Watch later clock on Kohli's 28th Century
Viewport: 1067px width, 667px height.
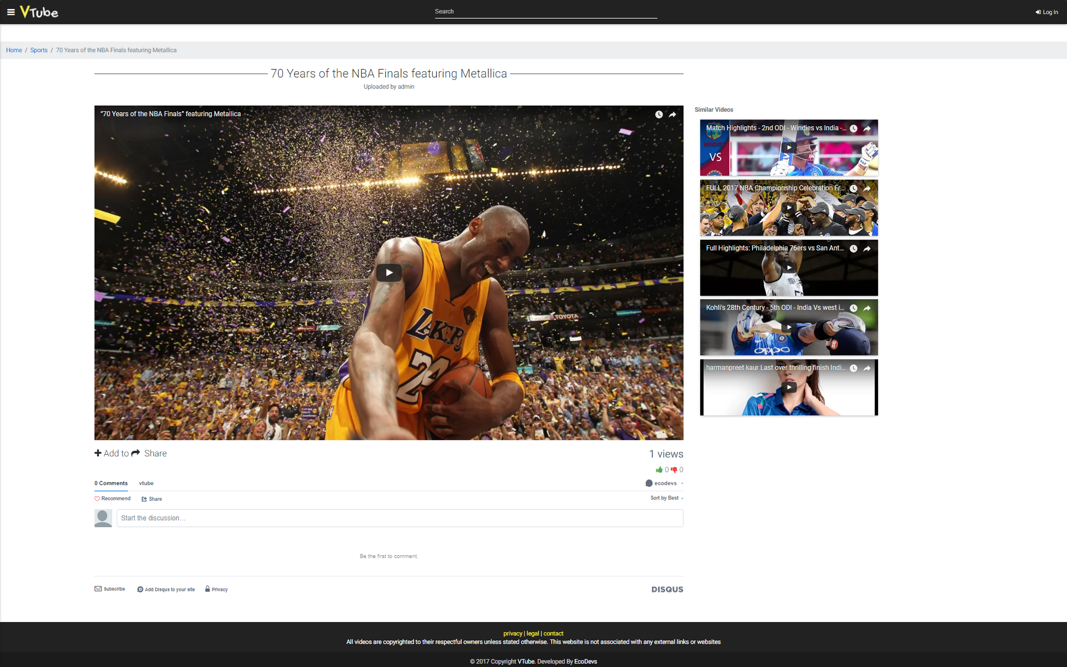[854, 308]
